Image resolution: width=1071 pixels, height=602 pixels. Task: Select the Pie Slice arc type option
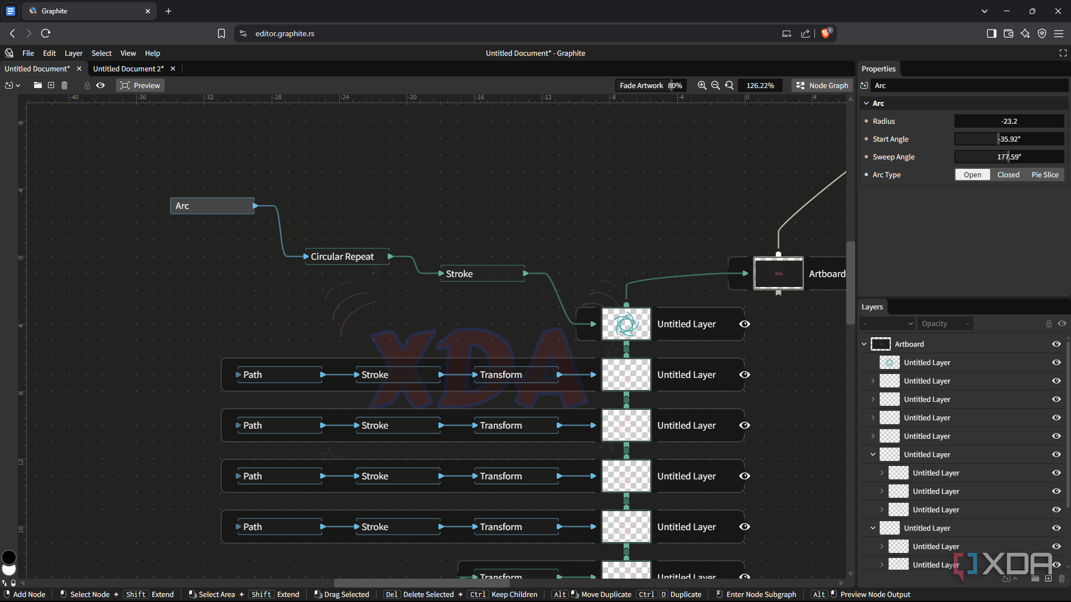tap(1045, 174)
